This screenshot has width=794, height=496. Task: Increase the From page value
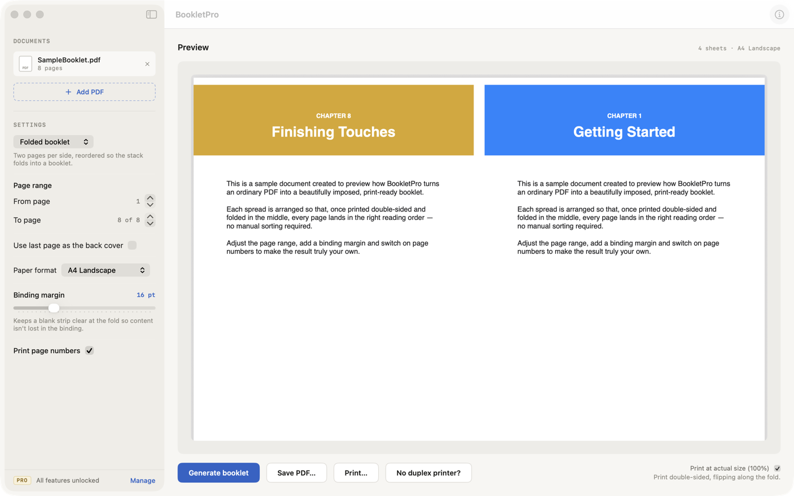150,198
